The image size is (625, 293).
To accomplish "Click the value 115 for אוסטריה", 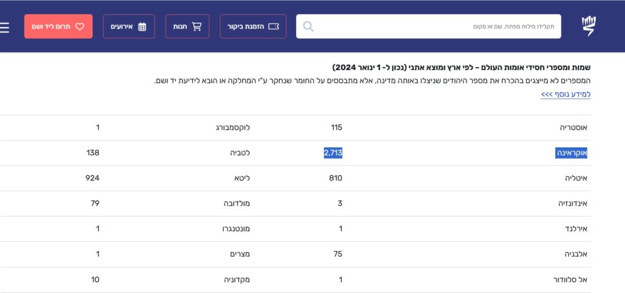I will click(336, 128).
